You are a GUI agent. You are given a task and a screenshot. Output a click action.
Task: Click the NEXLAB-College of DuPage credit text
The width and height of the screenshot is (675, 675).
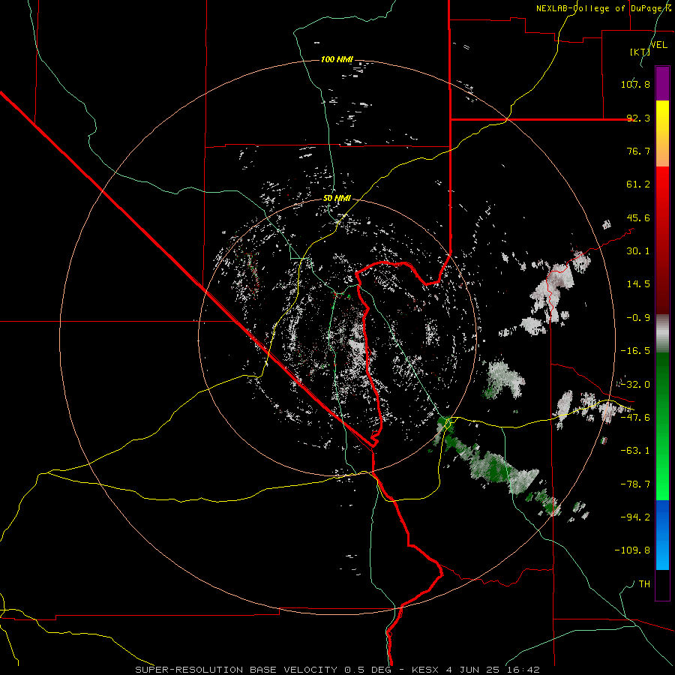pos(604,8)
